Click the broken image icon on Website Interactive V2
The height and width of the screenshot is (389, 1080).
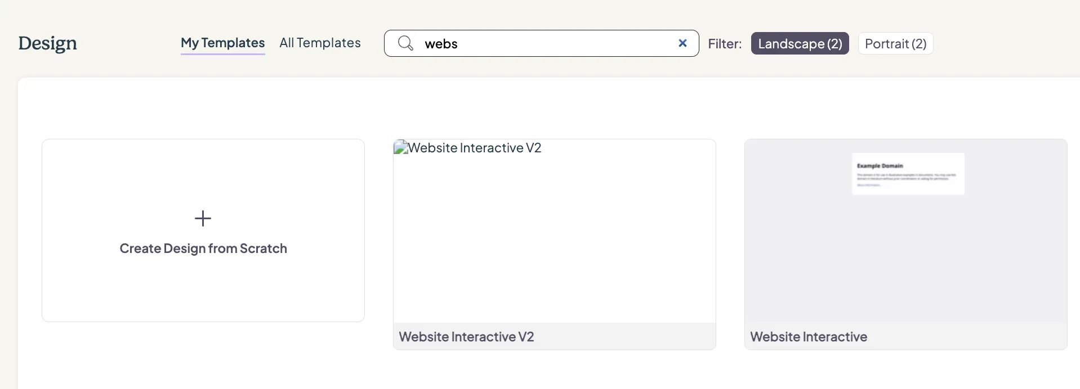(400, 147)
